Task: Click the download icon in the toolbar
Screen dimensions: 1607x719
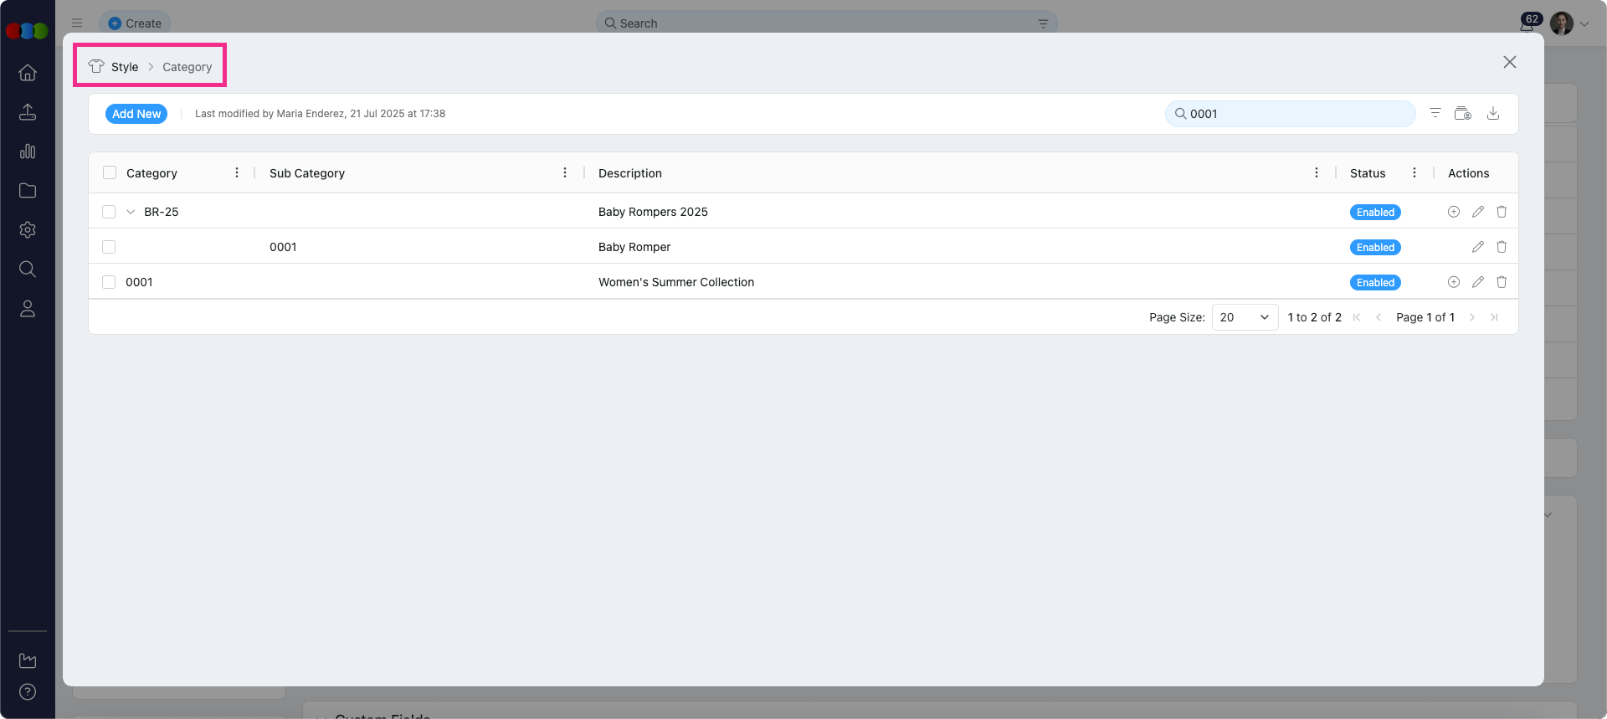Action: click(x=1493, y=113)
